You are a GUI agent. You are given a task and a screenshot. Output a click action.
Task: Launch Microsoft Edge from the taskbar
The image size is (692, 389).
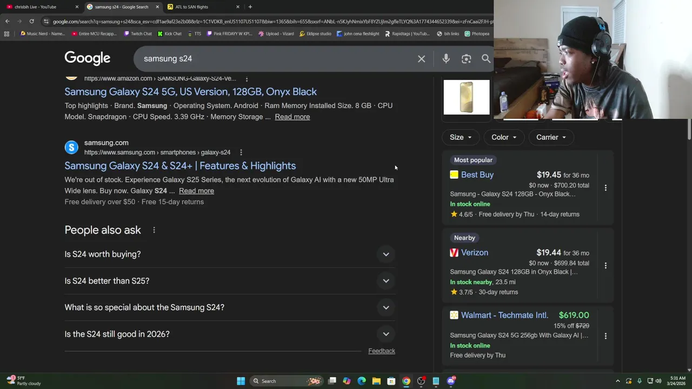362,381
